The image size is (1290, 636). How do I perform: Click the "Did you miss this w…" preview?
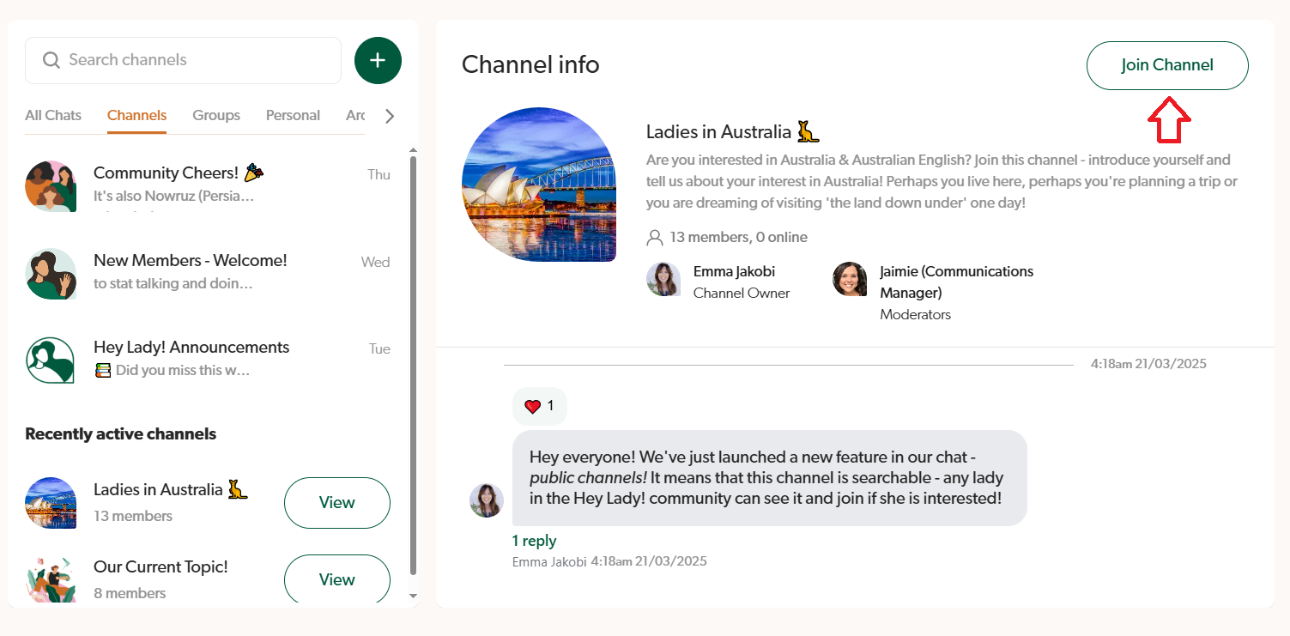tap(173, 371)
